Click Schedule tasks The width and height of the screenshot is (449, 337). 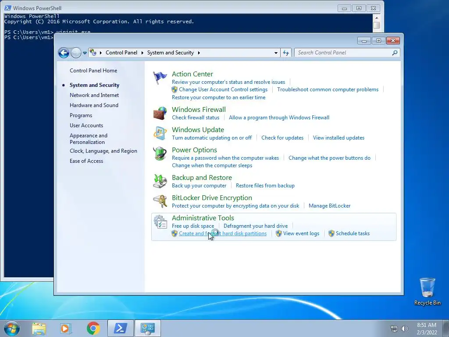coord(353,233)
